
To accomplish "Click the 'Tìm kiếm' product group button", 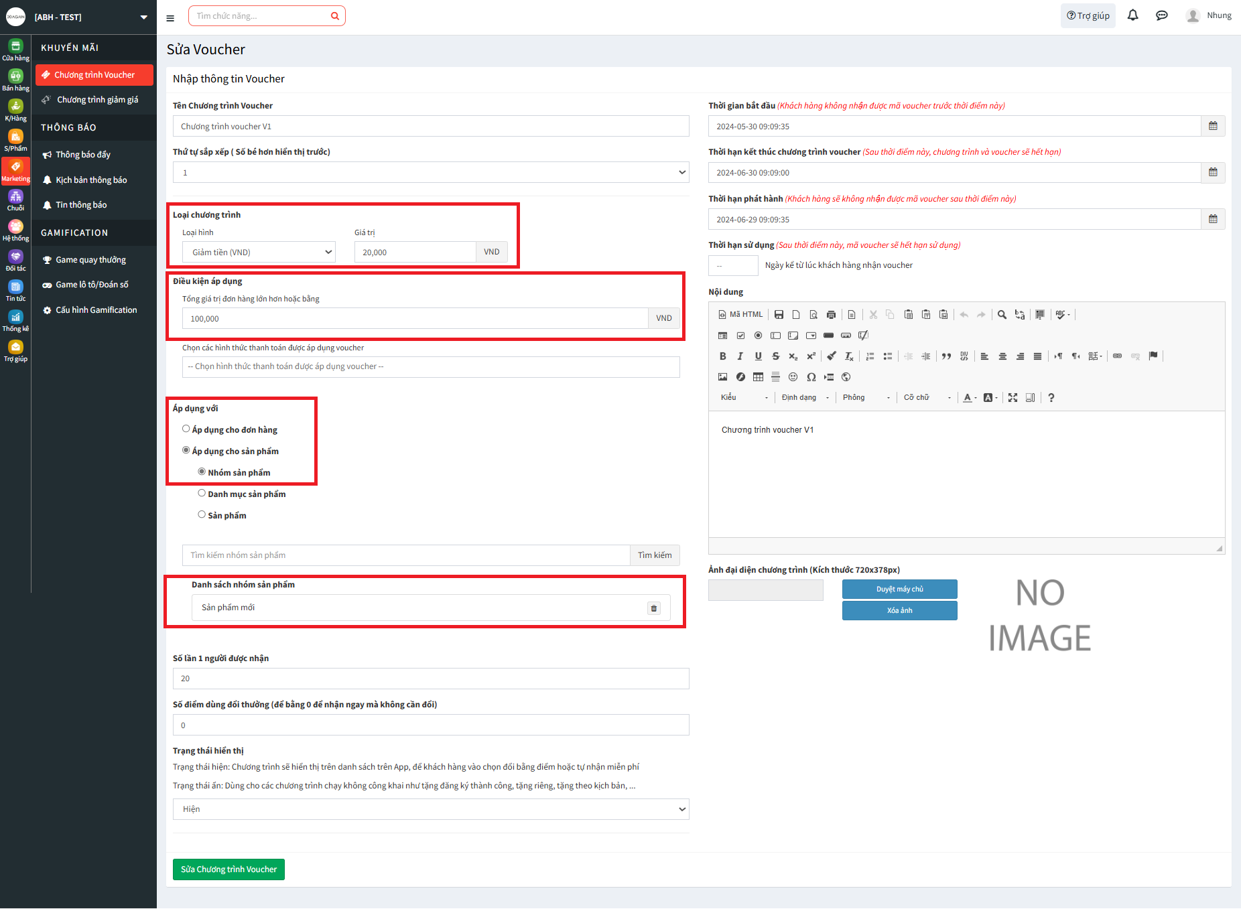I will 655,555.
